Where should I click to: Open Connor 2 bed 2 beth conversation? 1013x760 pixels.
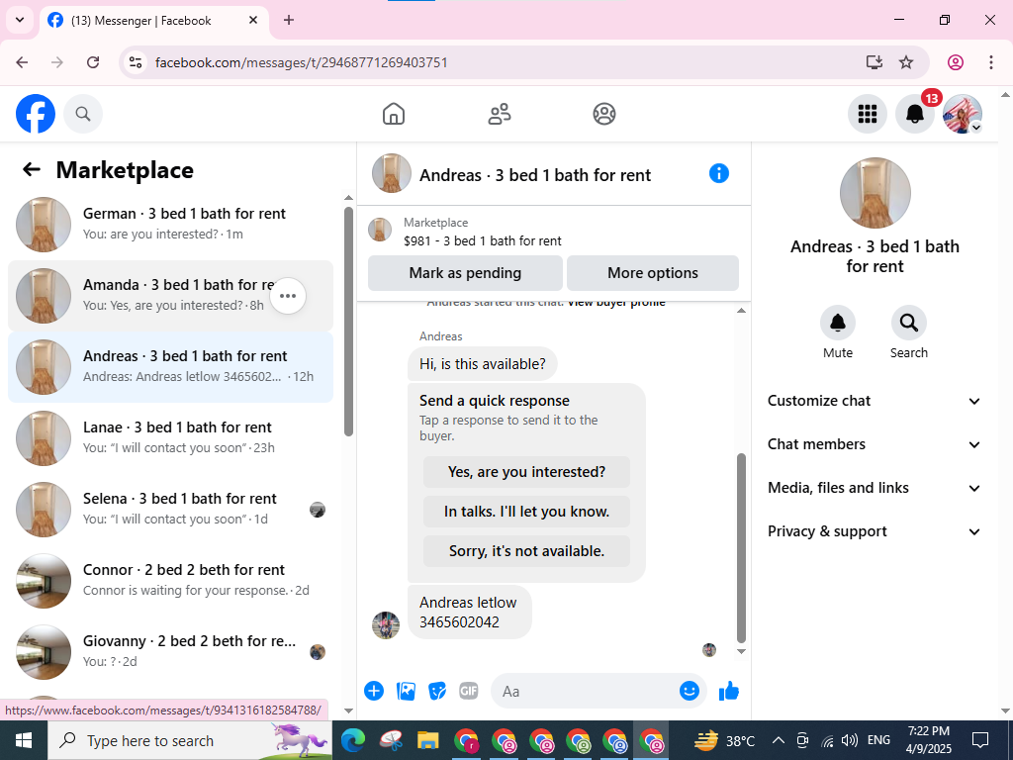tap(170, 580)
